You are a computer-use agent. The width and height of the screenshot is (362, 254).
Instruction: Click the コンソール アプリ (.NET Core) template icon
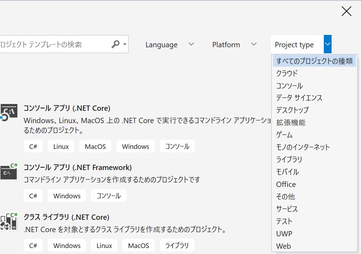[x=9, y=113]
